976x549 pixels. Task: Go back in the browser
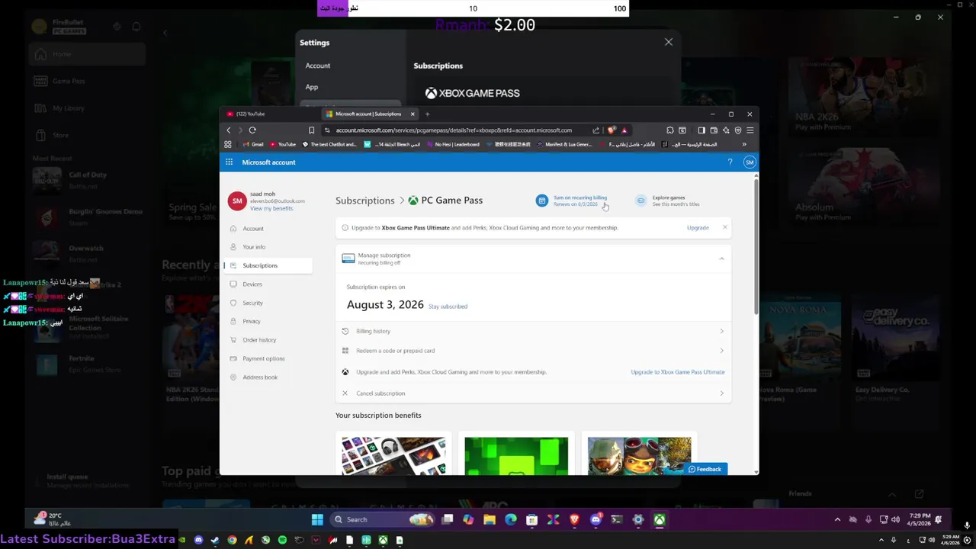(x=228, y=130)
